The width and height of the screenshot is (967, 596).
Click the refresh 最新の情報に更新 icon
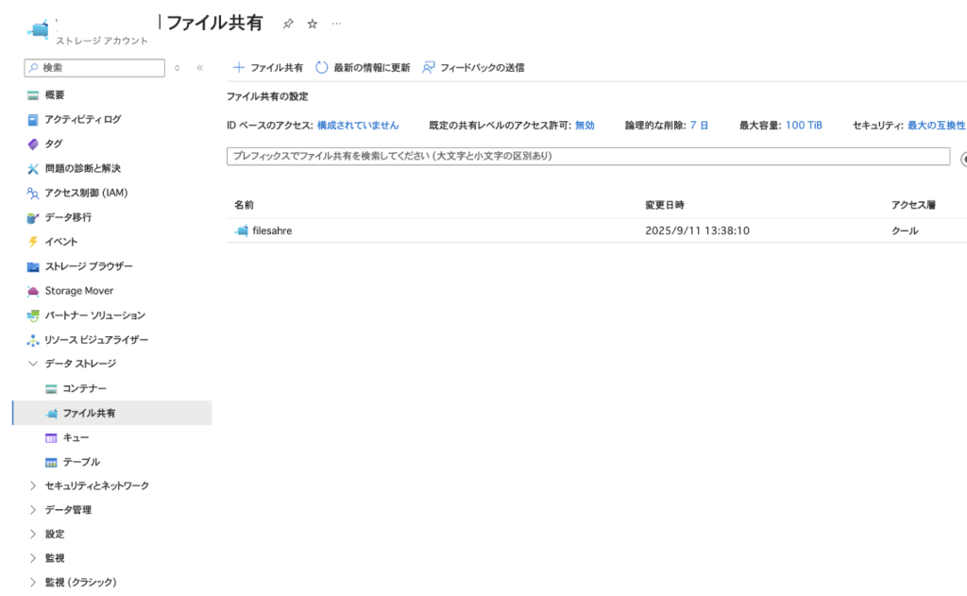322,68
